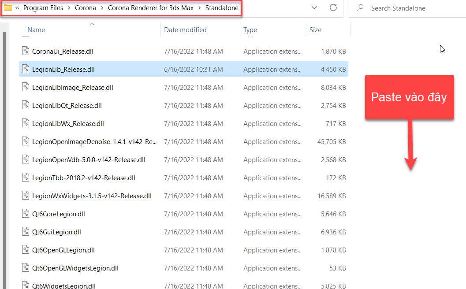
Task: Click the LegionOpenVdb-5.0.0-v142-Release.dll file icon
Action: (x=25, y=159)
